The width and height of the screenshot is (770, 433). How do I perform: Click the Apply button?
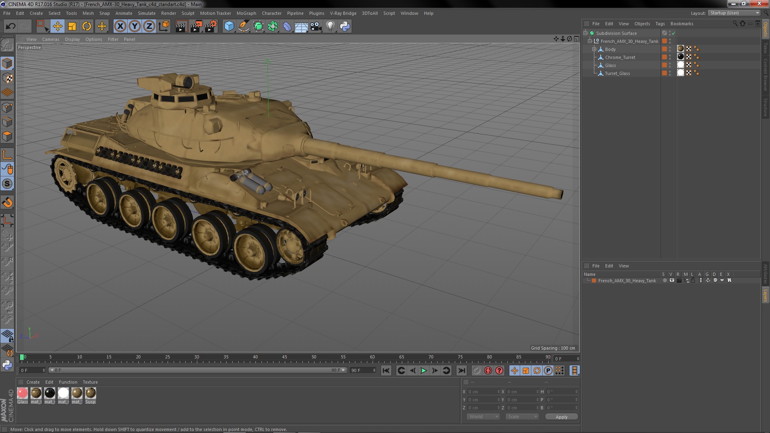point(561,417)
